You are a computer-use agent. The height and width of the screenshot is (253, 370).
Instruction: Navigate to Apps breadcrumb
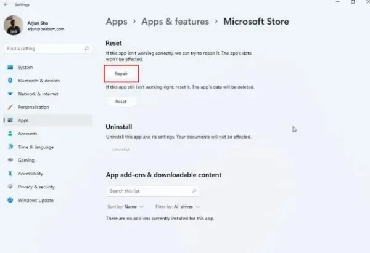pos(117,22)
